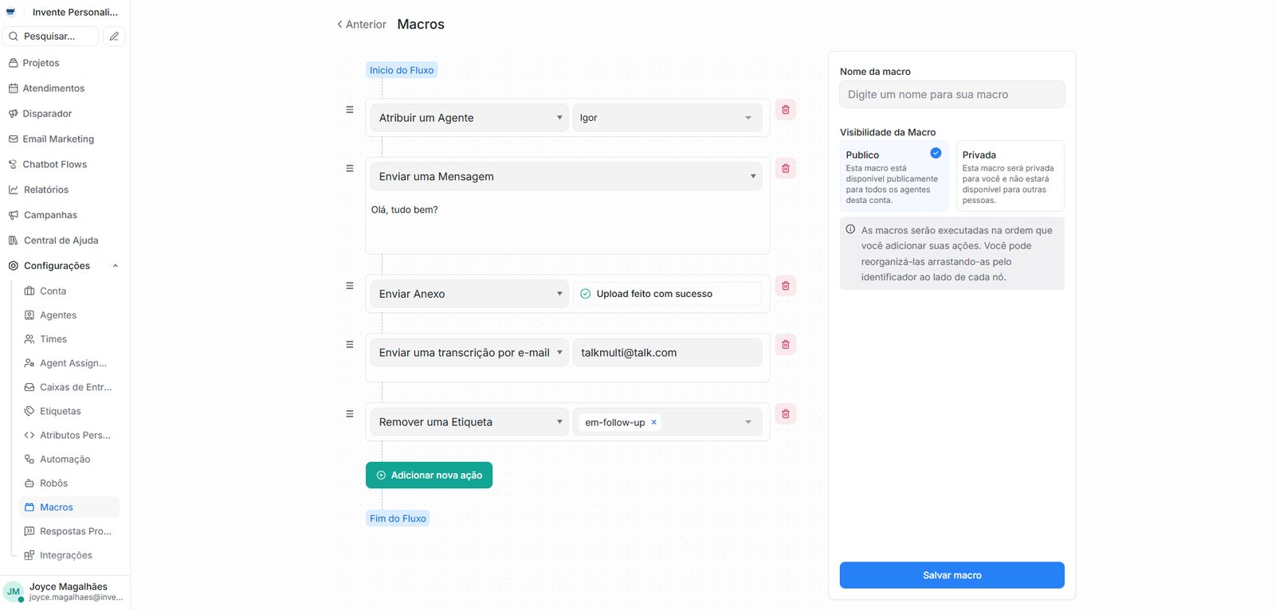This screenshot has width=1275, height=610.
Task: Delete the Enviar Anexo action
Action: tap(786, 286)
